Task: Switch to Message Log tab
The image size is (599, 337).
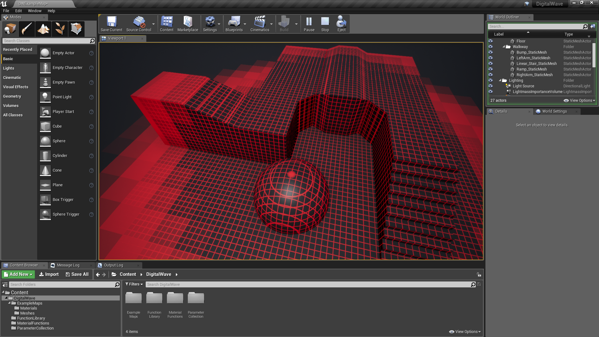Action: [68, 265]
